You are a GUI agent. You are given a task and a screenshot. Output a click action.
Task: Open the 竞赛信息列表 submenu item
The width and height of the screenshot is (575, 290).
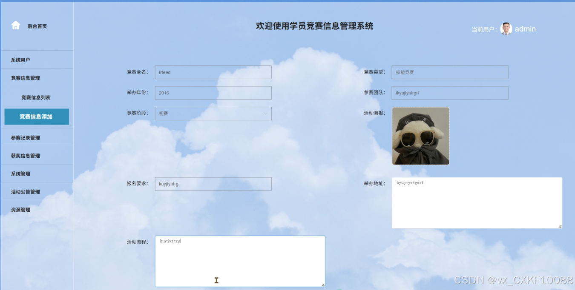(36, 97)
